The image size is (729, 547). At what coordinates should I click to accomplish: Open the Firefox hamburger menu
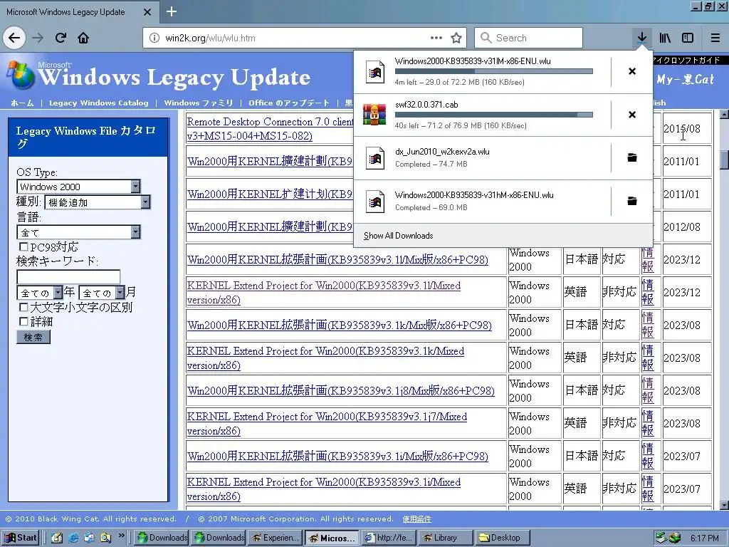pos(715,38)
